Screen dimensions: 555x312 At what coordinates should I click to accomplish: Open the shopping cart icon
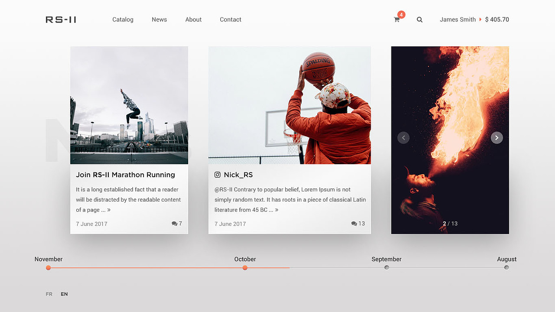point(396,19)
